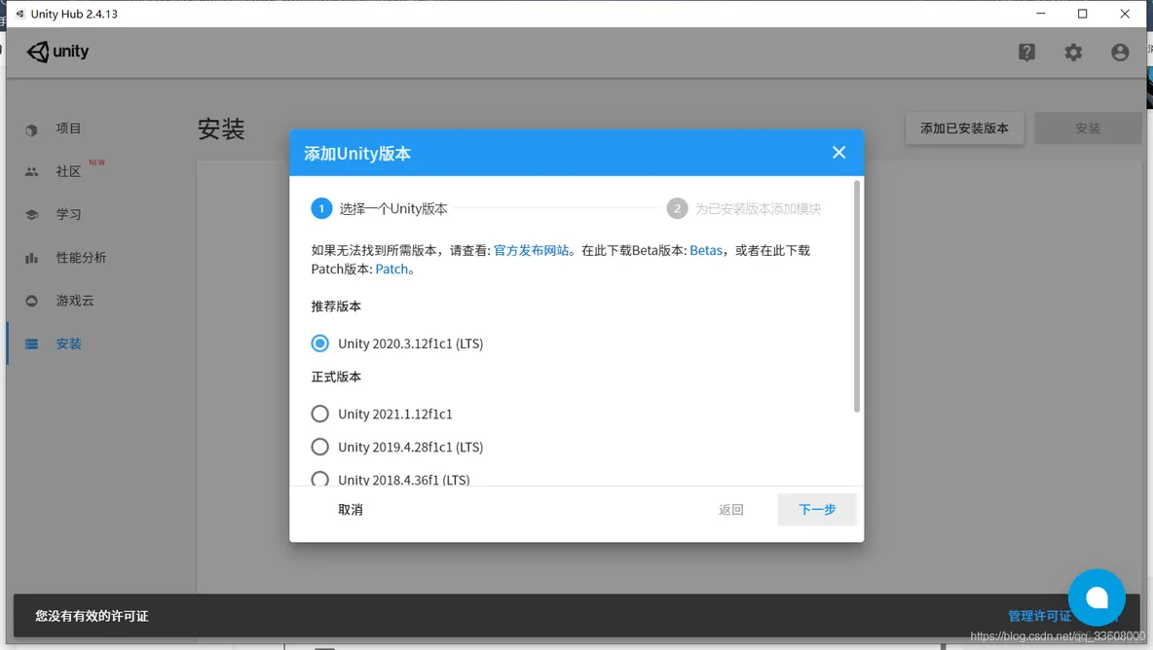Select Unity 2020.3.12f1c1 (LTS) radio button
This screenshot has height=650, width=1153.
click(319, 343)
